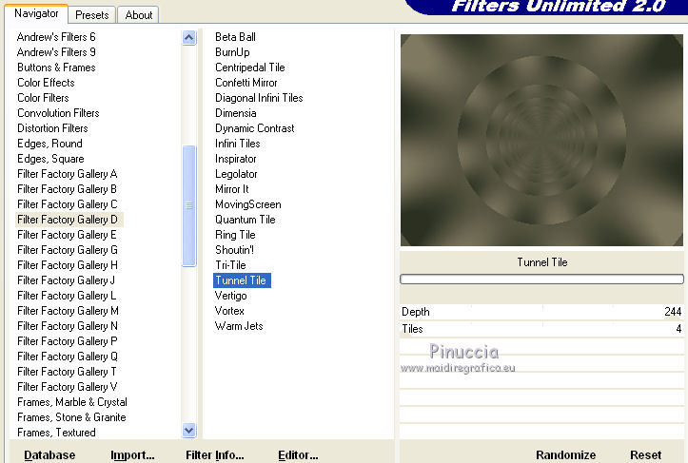688x463 pixels.
Task: Open the Editor... button
Action: click(x=298, y=455)
